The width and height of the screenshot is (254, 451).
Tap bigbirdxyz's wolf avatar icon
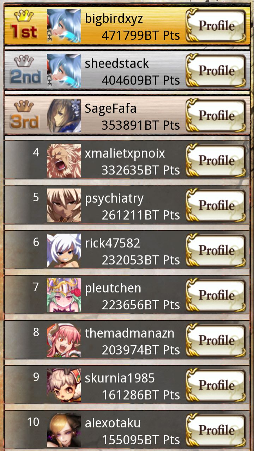(64, 26)
